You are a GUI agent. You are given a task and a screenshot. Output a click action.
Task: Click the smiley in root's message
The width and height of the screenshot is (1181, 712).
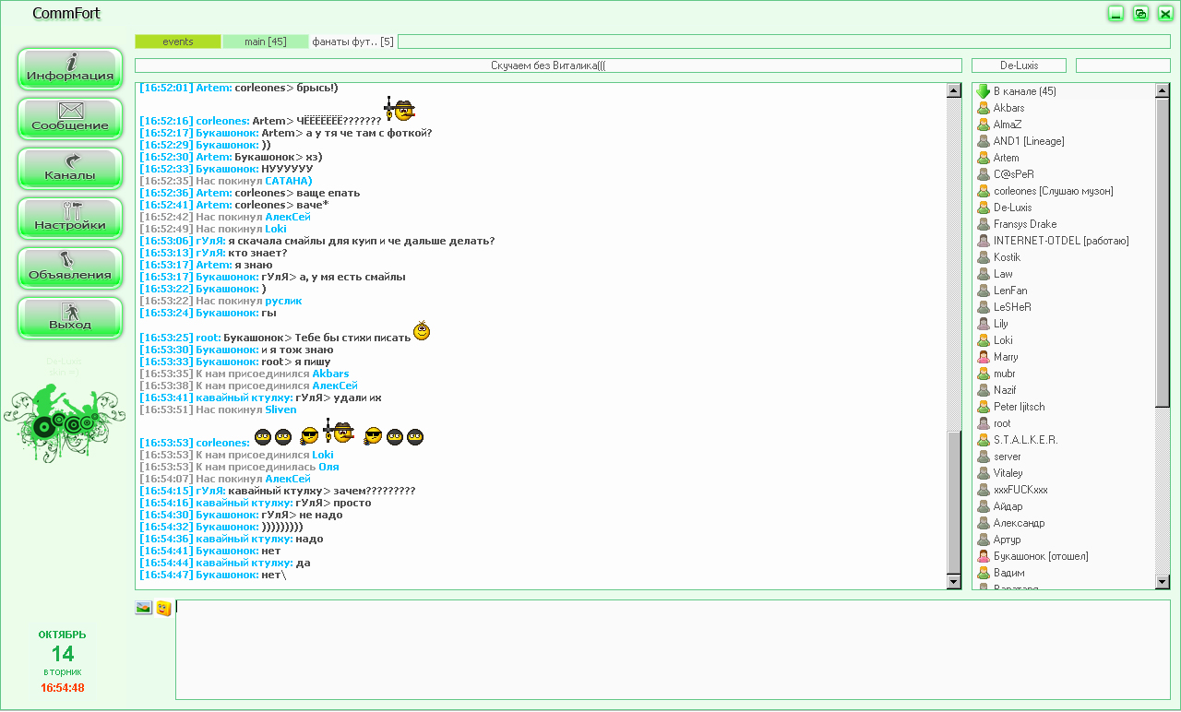(422, 331)
